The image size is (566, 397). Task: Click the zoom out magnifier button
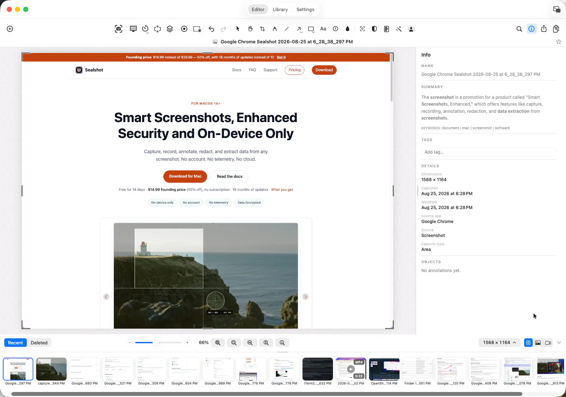250,343
